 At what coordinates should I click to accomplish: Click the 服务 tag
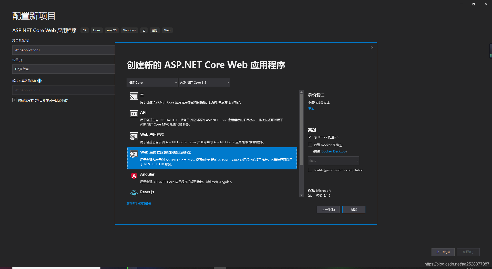coord(155,30)
